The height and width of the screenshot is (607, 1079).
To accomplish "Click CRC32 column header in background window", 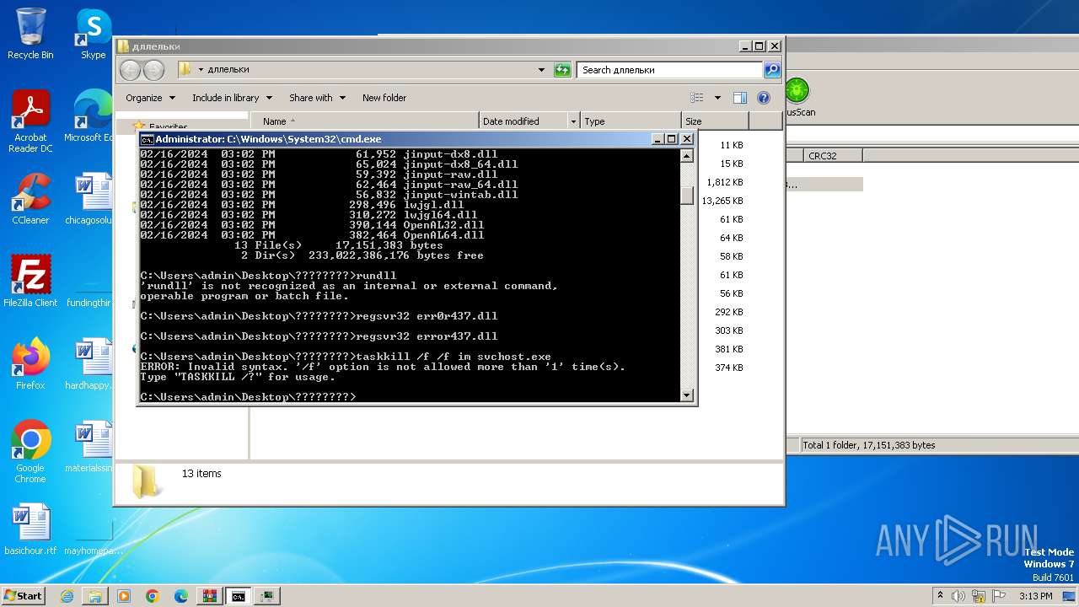I will point(832,155).
